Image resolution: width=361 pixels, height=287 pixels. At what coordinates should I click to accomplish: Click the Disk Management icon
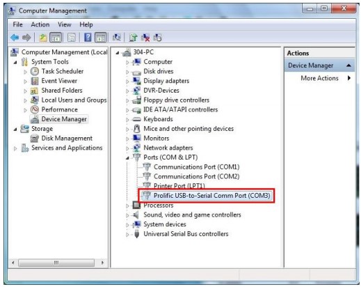(x=35, y=139)
